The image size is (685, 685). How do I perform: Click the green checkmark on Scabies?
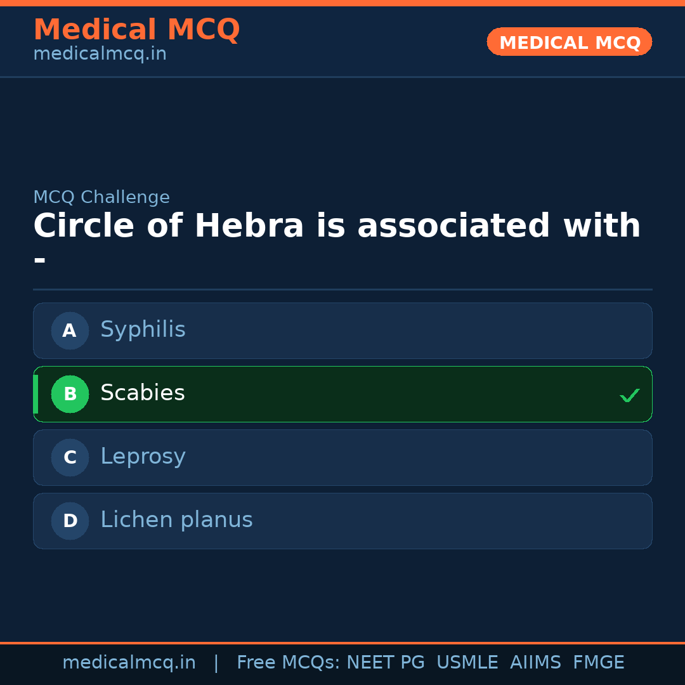coord(629,395)
